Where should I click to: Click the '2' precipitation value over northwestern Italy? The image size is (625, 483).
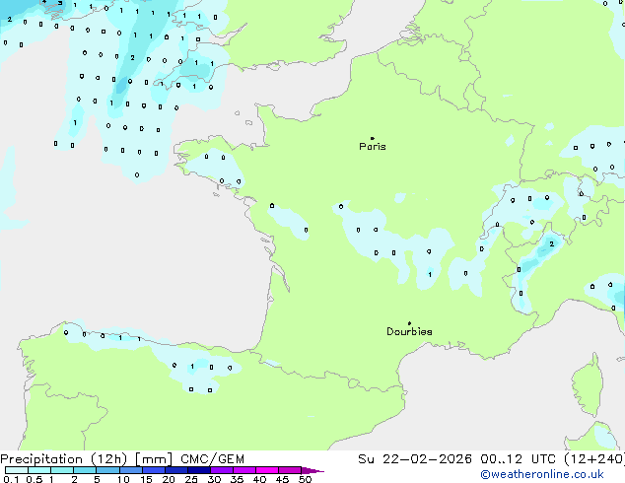click(552, 243)
